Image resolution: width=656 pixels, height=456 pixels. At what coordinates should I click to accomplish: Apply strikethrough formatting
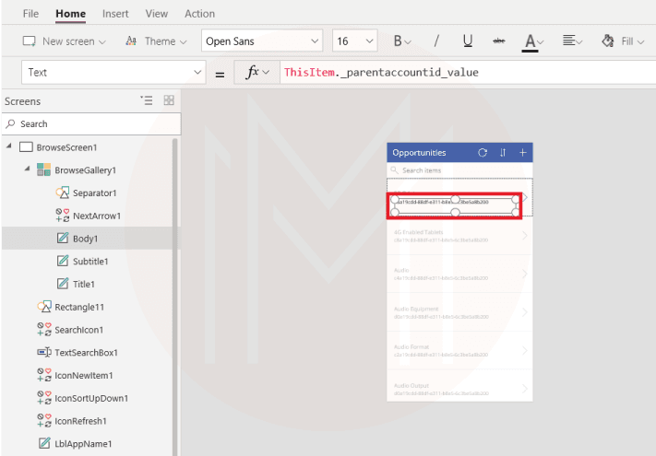tap(499, 41)
